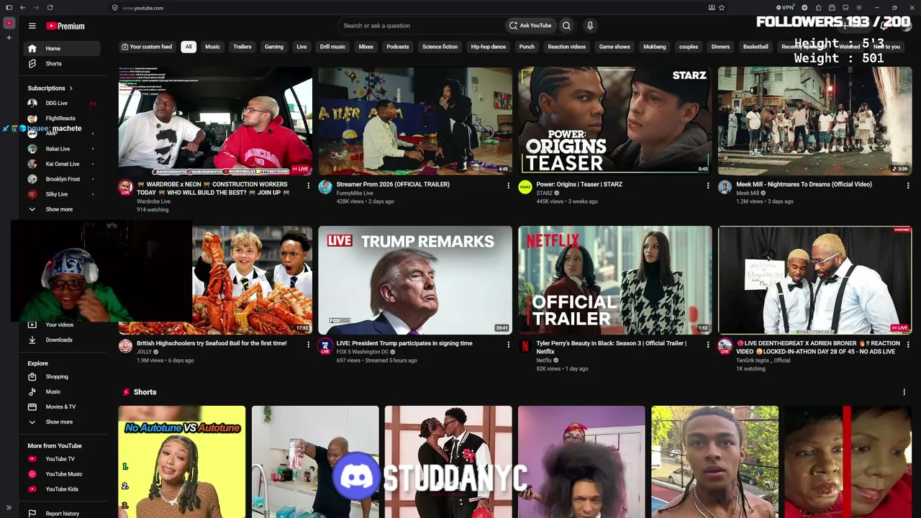Image resolution: width=921 pixels, height=518 pixels.
Task: Click the YouTube Premium logo
Action: click(65, 26)
